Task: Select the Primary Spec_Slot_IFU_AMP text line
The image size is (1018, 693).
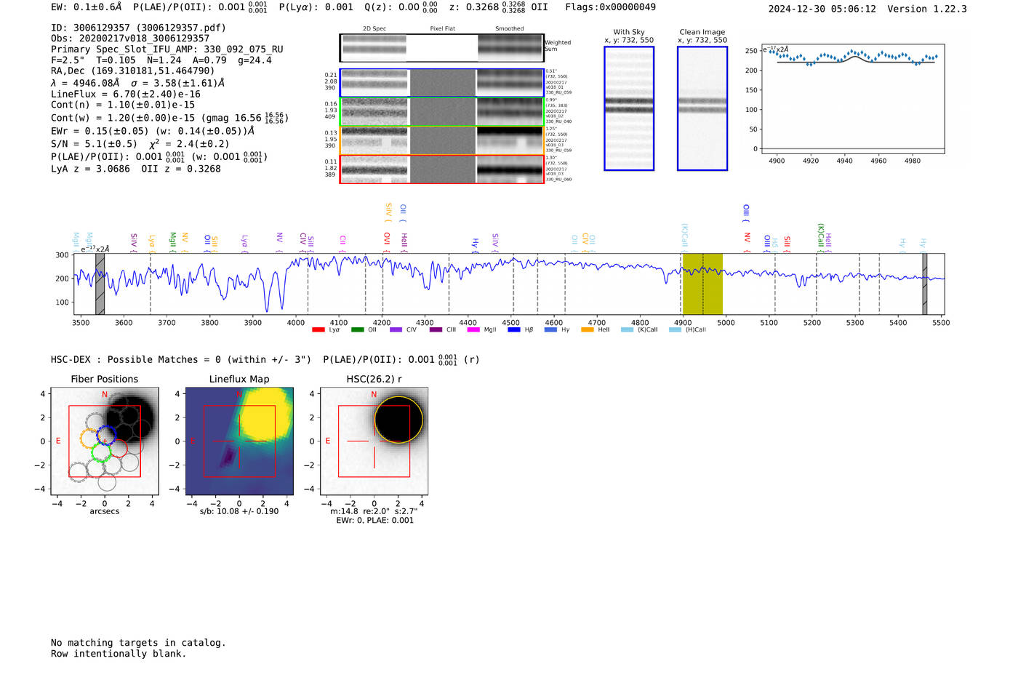Action: coord(167,49)
